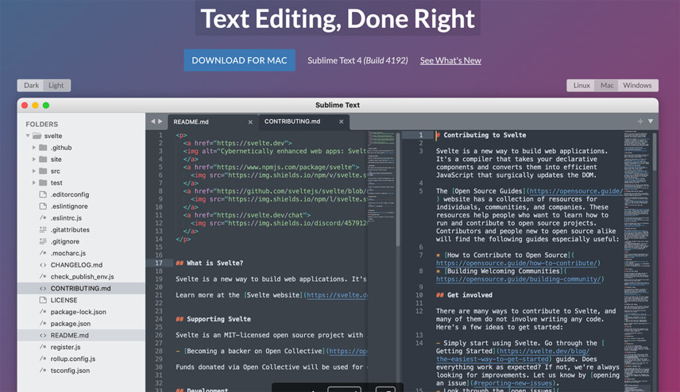Switch the preview to the Light theme
680x392 pixels.
56,85
